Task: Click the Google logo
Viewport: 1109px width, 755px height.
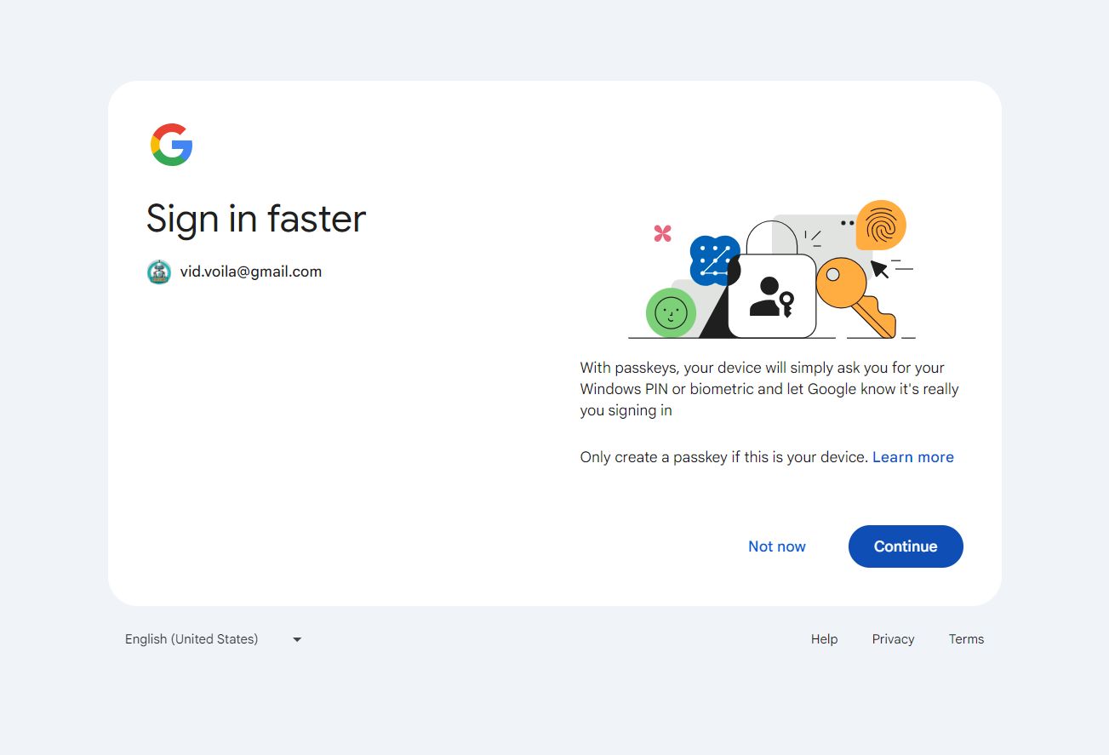Action: point(172,145)
